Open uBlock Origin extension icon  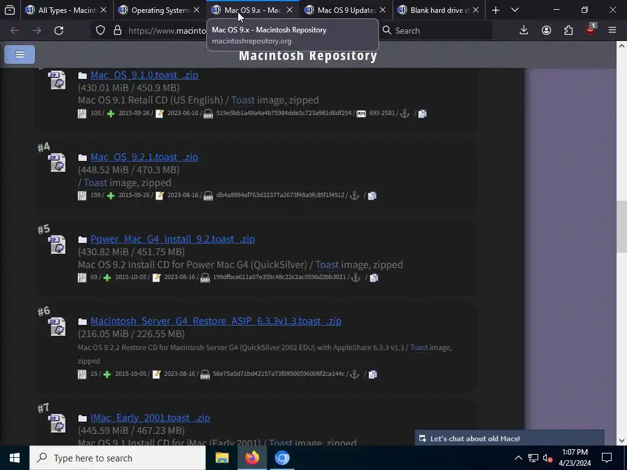click(591, 29)
